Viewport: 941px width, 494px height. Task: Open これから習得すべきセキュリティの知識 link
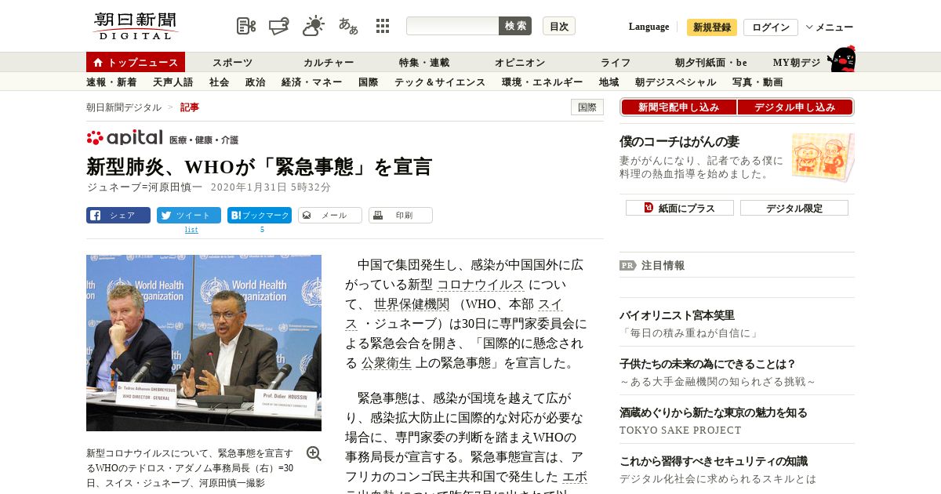(x=714, y=461)
